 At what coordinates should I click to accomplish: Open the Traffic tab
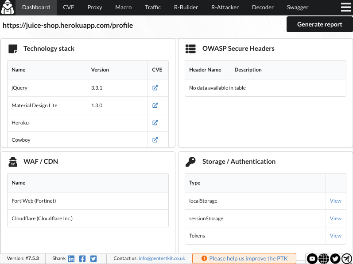153,8
